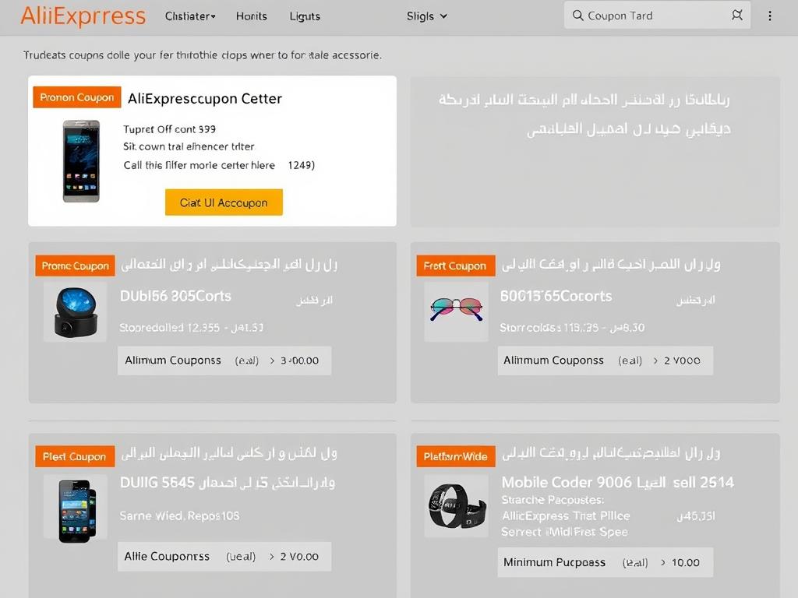Screen dimensions: 798x598
Task: Focus the Coupon Tard search field
Action: [x=656, y=16]
